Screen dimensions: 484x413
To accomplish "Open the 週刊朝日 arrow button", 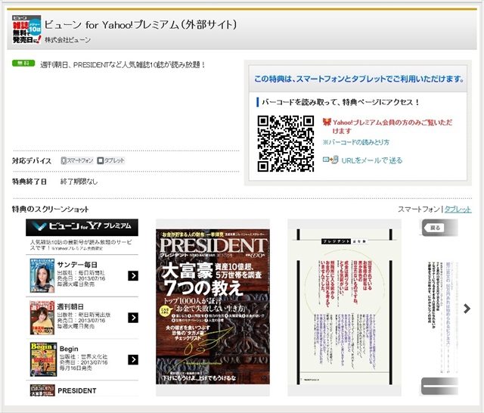I will (x=133, y=318).
